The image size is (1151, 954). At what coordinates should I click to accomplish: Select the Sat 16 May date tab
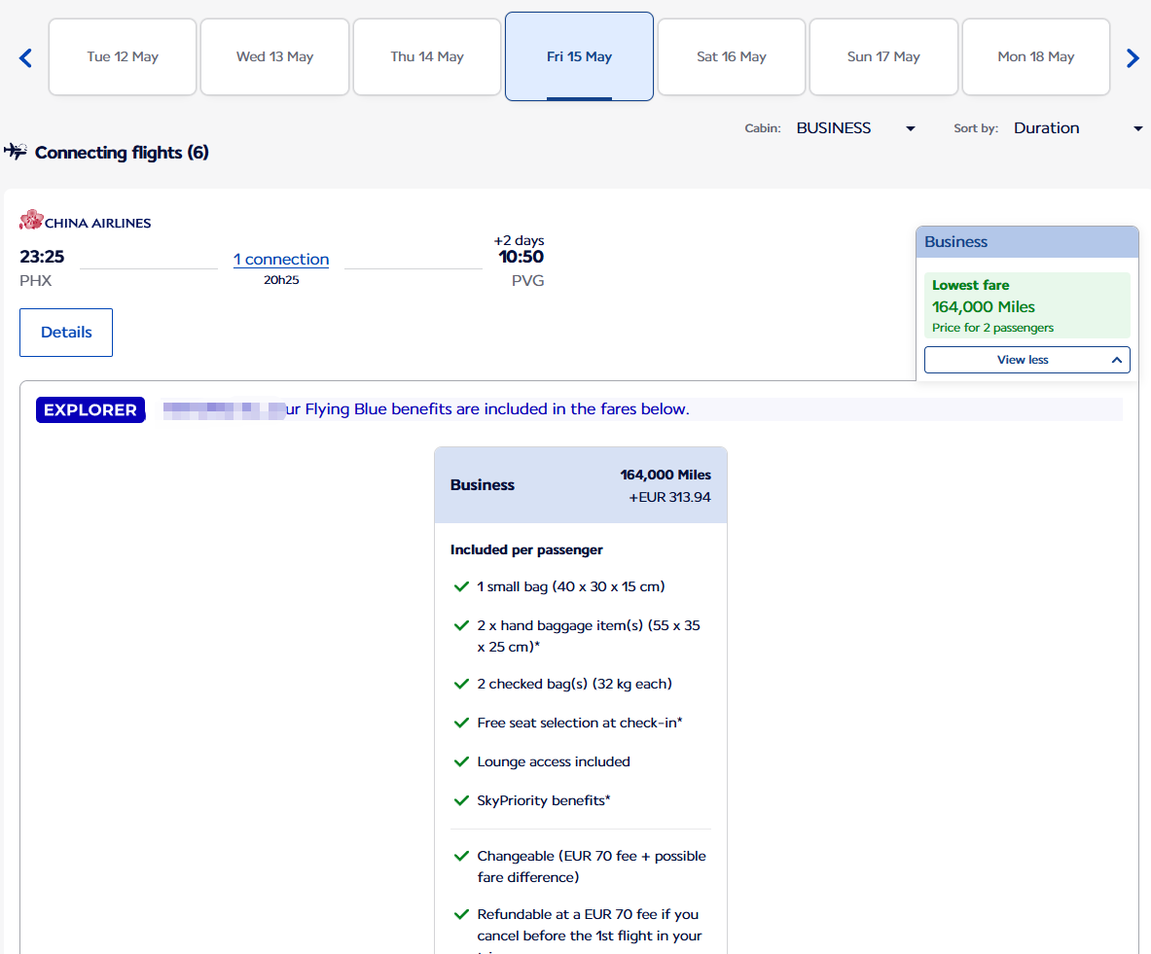[732, 57]
